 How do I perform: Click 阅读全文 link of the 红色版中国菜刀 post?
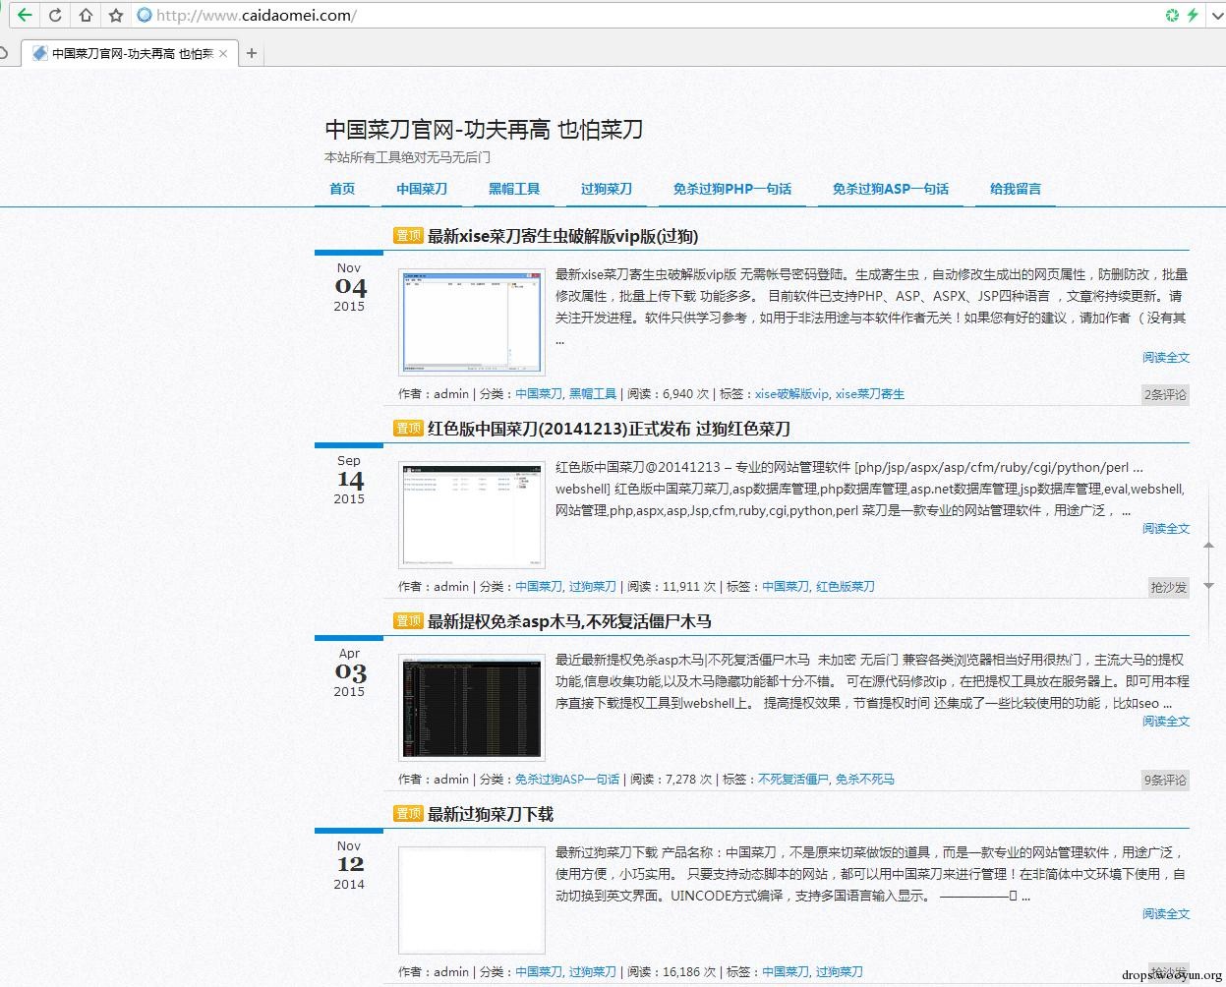(1165, 529)
